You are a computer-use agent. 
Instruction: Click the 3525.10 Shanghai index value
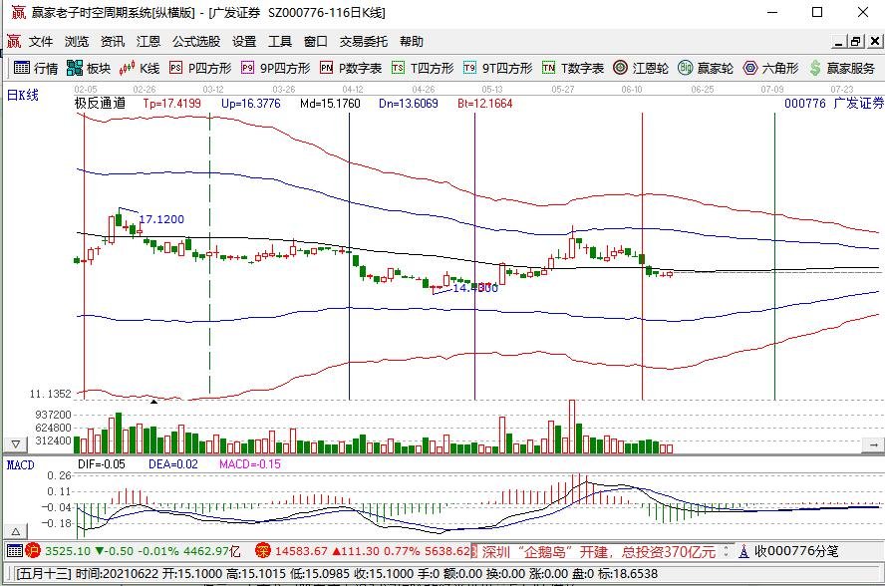pyautogui.click(x=67, y=551)
